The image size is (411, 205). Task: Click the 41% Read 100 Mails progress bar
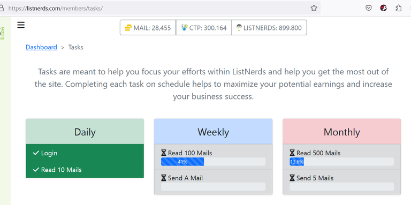click(x=213, y=162)
